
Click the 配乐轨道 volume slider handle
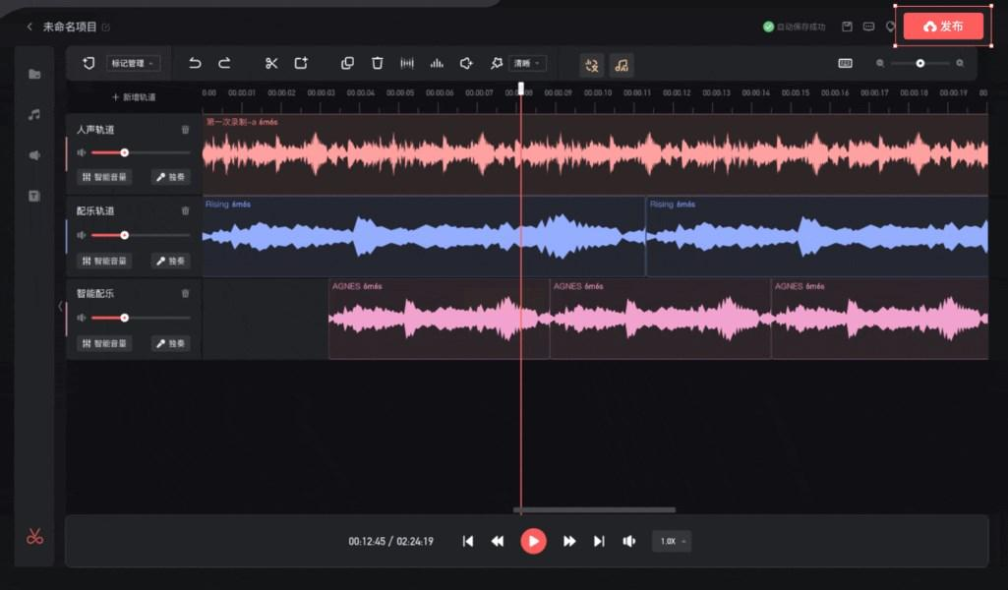(125, 235)
